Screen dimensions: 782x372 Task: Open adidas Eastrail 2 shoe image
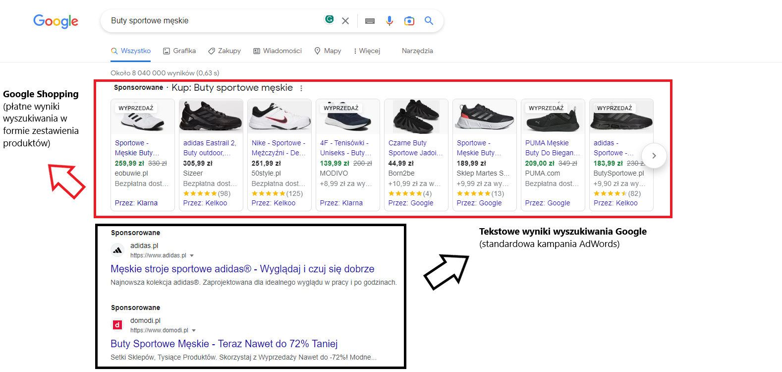(x=211, y=117)
